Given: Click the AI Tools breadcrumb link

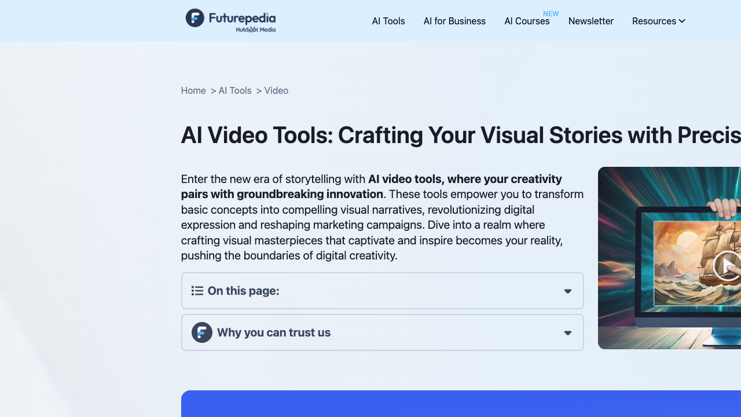Looking at the screenshot, I should (x=235, y=90).
